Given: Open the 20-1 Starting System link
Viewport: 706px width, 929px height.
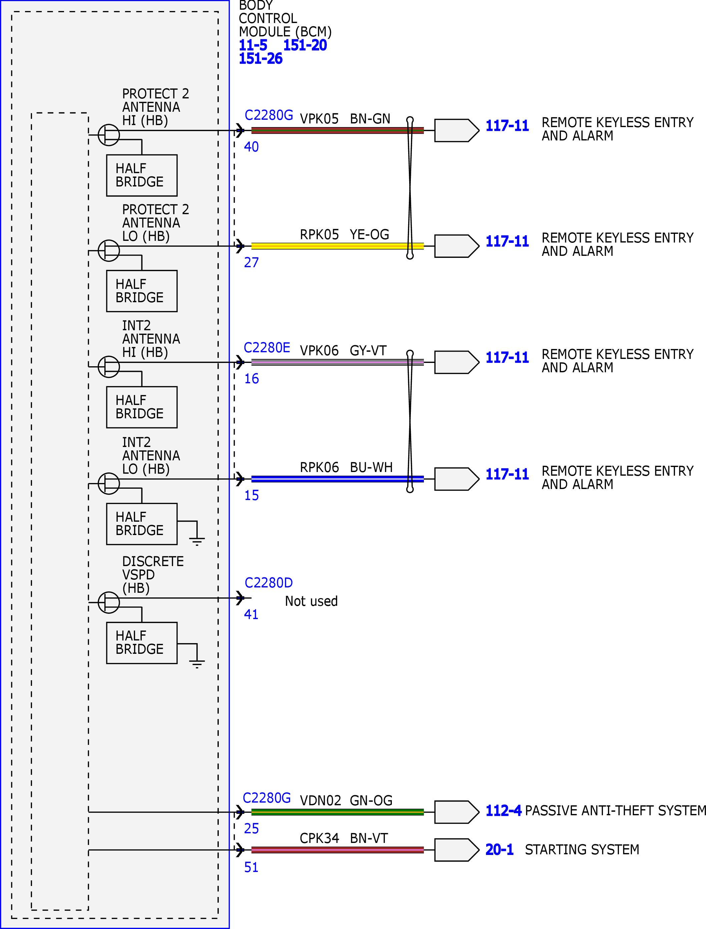Looking at the screenshot, I should [x=499, y=850].
